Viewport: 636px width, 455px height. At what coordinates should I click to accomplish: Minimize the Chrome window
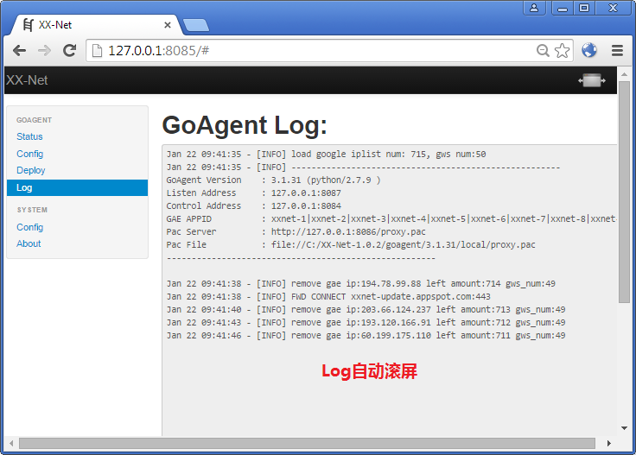point(563,8)
